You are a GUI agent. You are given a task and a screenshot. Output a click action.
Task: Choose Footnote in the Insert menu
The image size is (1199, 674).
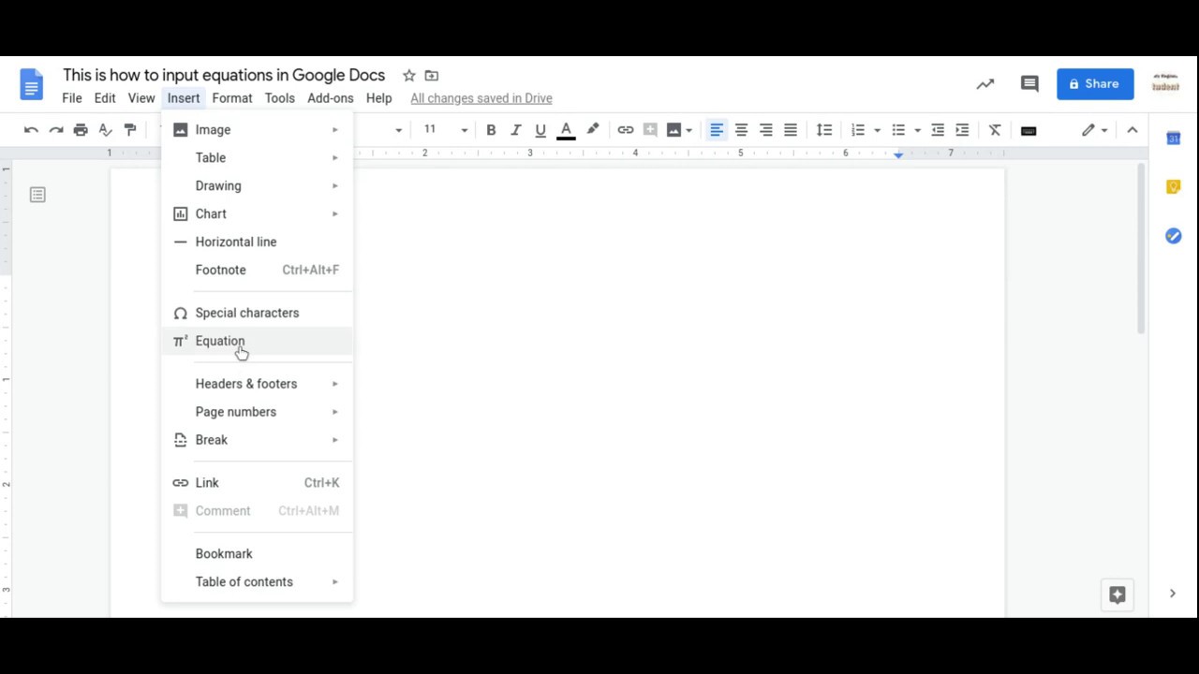[257, 271]
